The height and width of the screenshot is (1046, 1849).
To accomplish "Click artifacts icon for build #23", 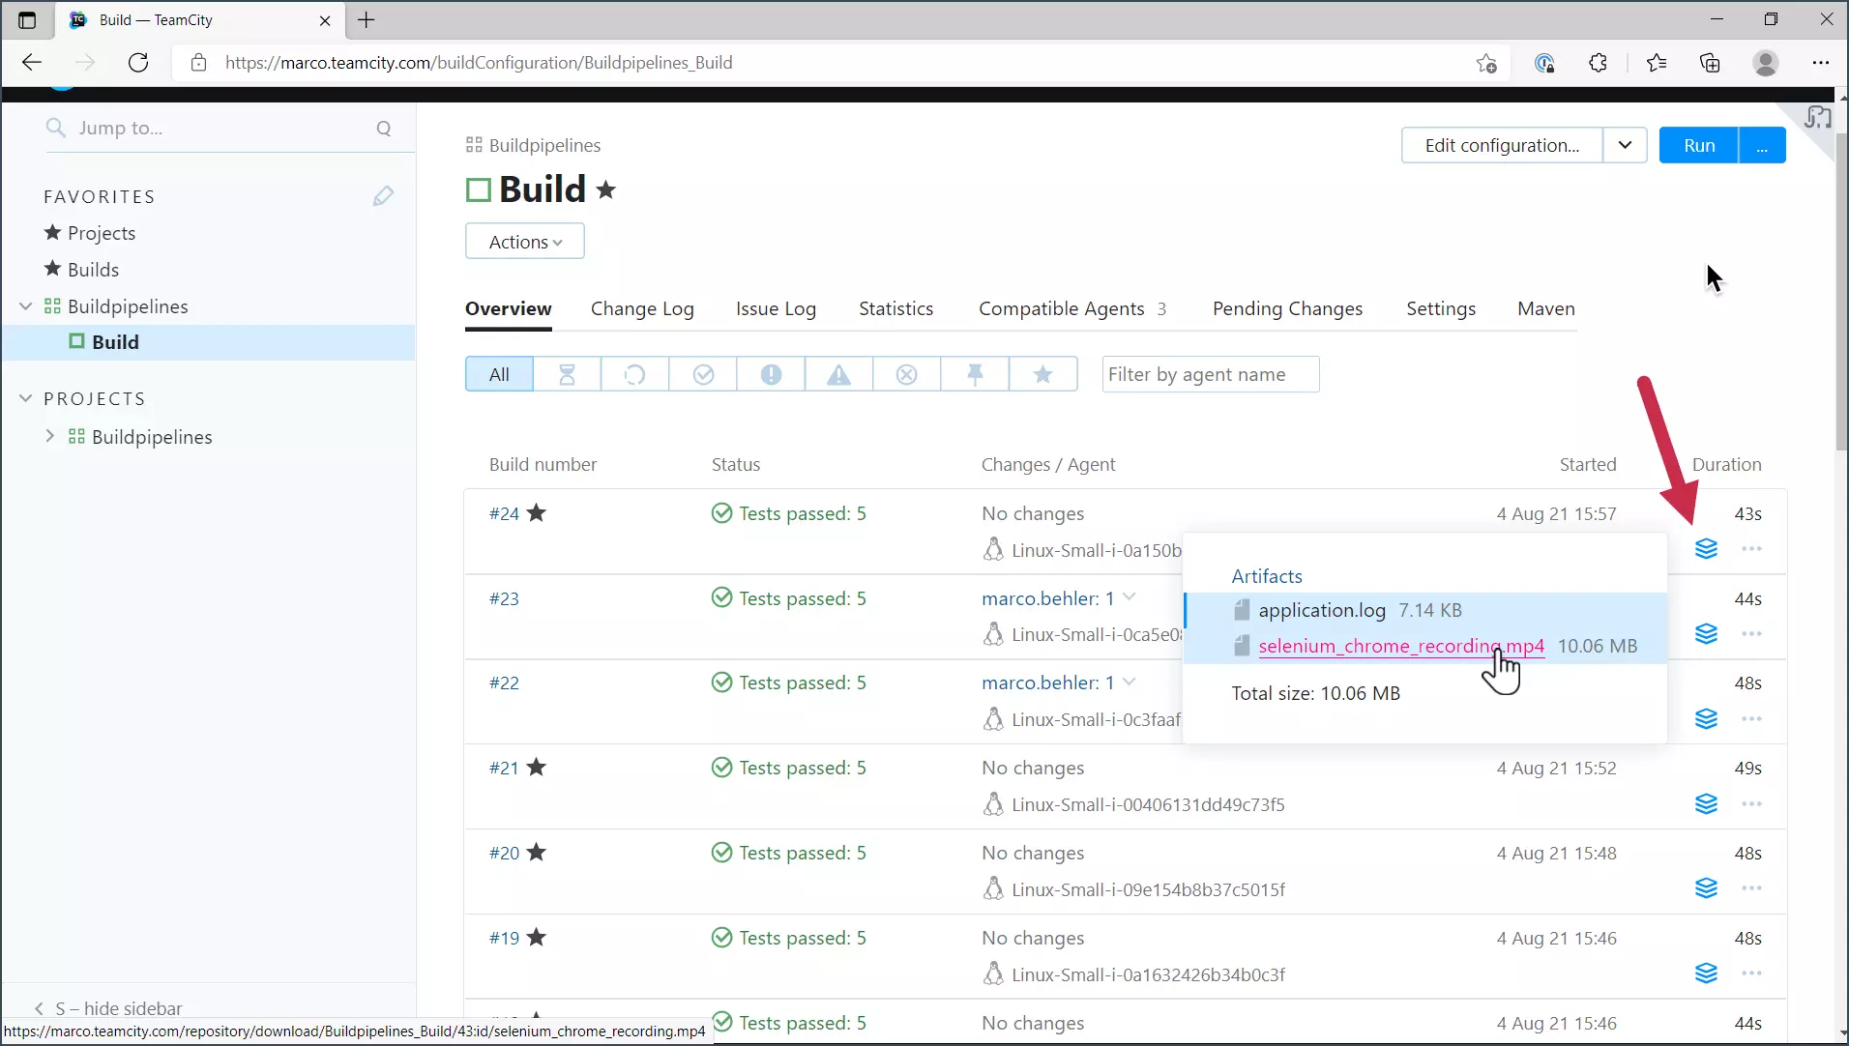I will click(1706, 634).
